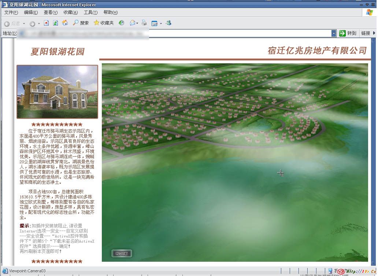The image size is (378, 276).
Task: Click the Stop loading icon
Action: (46, 23)
